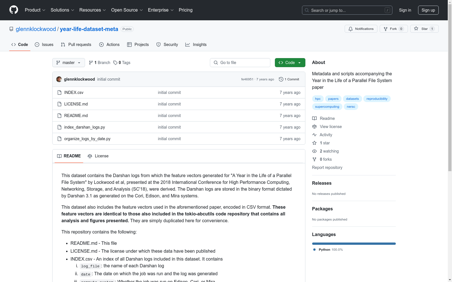Switch to the Issues tab
The width and height of the screenshot is (452, 282).
[44, 45]
